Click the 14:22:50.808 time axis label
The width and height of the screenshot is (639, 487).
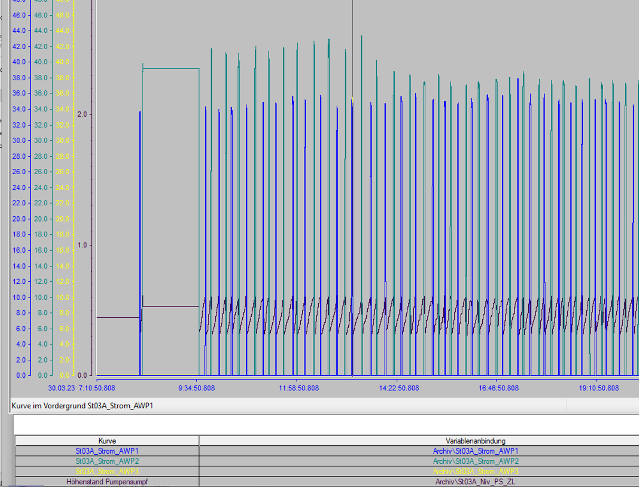399,388
